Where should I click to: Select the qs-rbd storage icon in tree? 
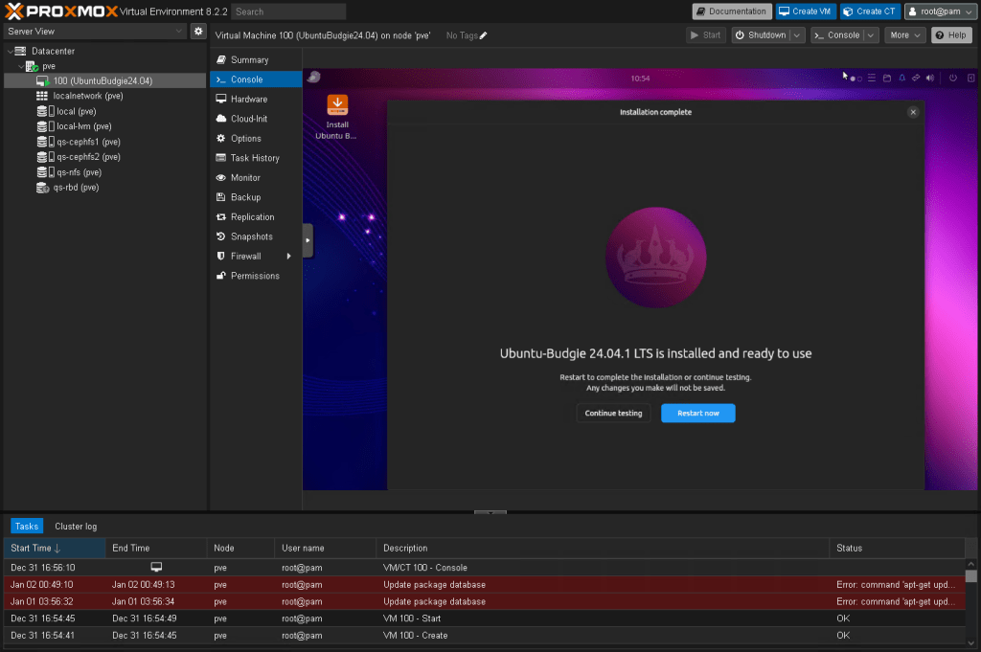coord(42,188)
